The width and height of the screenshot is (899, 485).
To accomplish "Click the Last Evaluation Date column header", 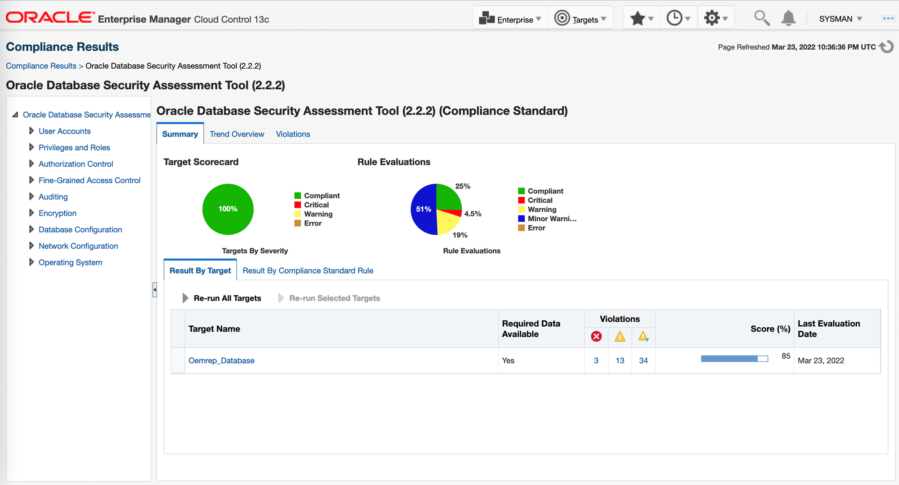I will tap(837, 329).
